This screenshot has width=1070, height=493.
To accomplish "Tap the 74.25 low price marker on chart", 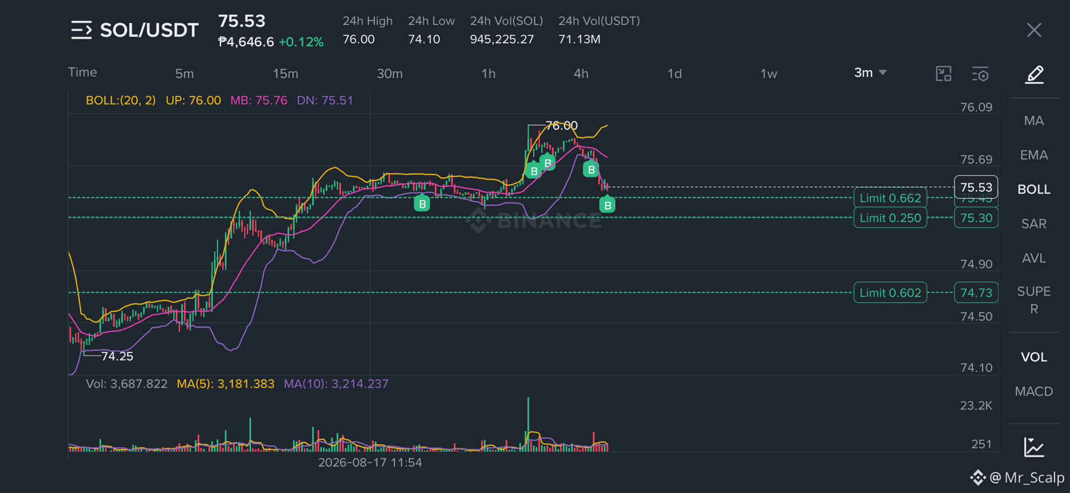I will click(117, 356).
